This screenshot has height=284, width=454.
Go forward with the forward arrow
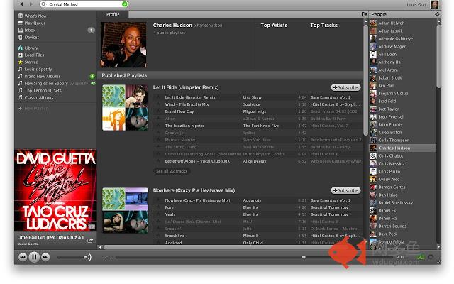31,4
